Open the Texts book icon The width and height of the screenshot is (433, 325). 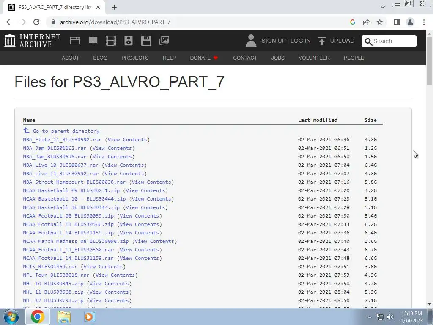93,41
